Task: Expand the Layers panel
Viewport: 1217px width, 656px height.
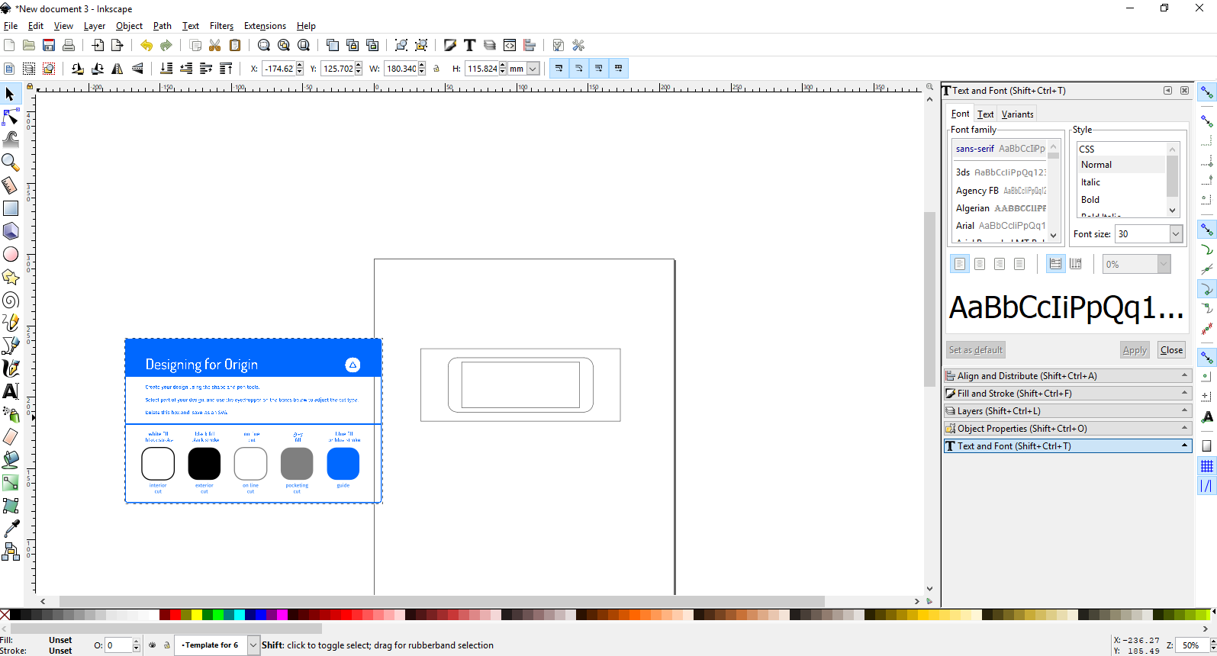Action: (1067, 411)
